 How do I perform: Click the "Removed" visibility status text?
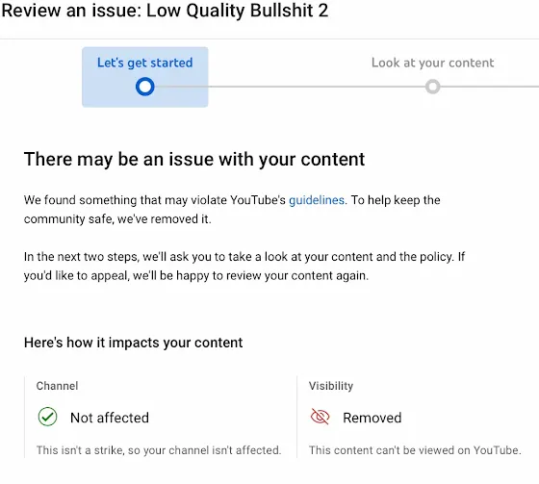point(372,418)
